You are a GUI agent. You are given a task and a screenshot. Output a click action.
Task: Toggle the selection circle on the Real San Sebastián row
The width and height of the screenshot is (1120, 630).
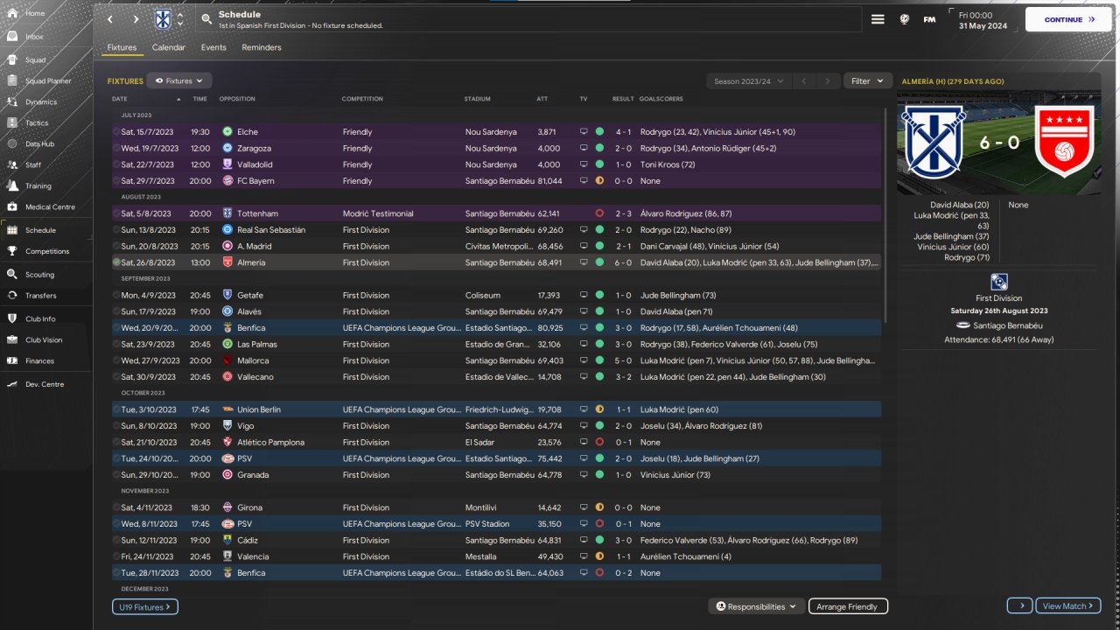click(116, 229)
